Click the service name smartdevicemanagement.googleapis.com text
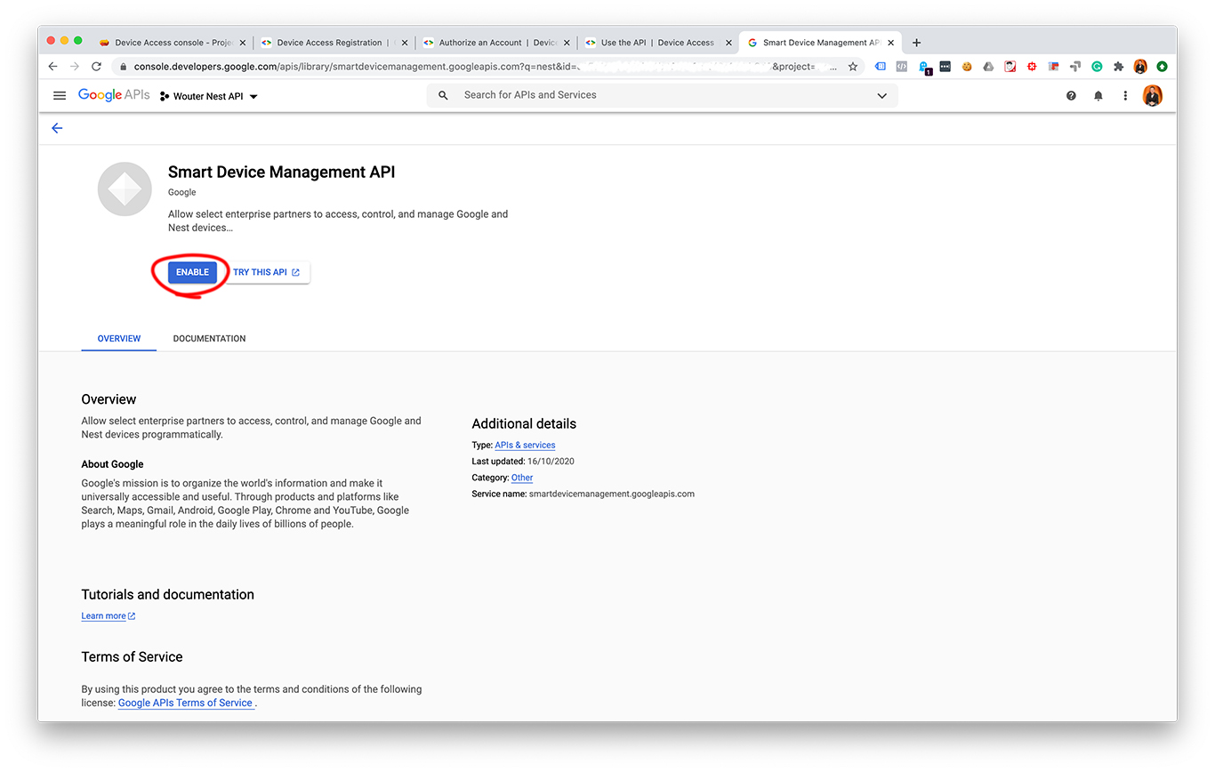The height and width of the screenshot is (772, 1215). tap(611, 494)
